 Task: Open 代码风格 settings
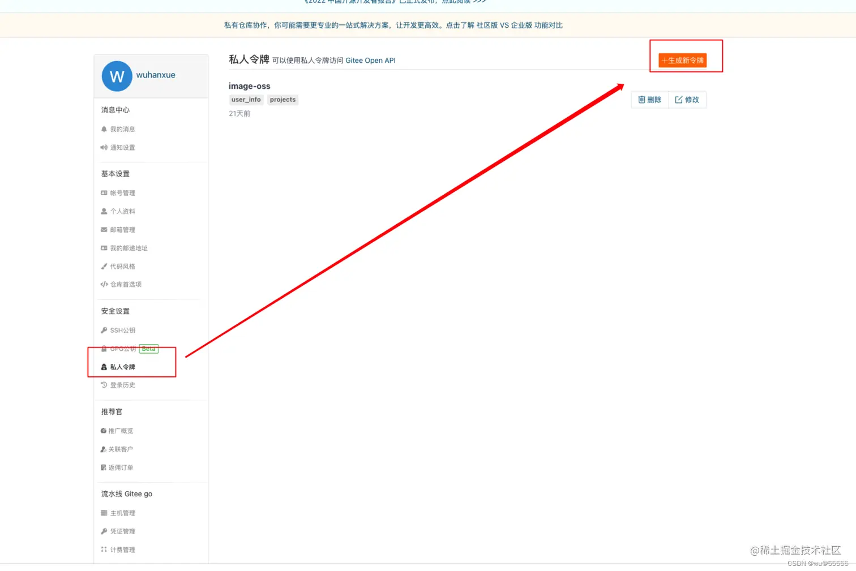122,266
